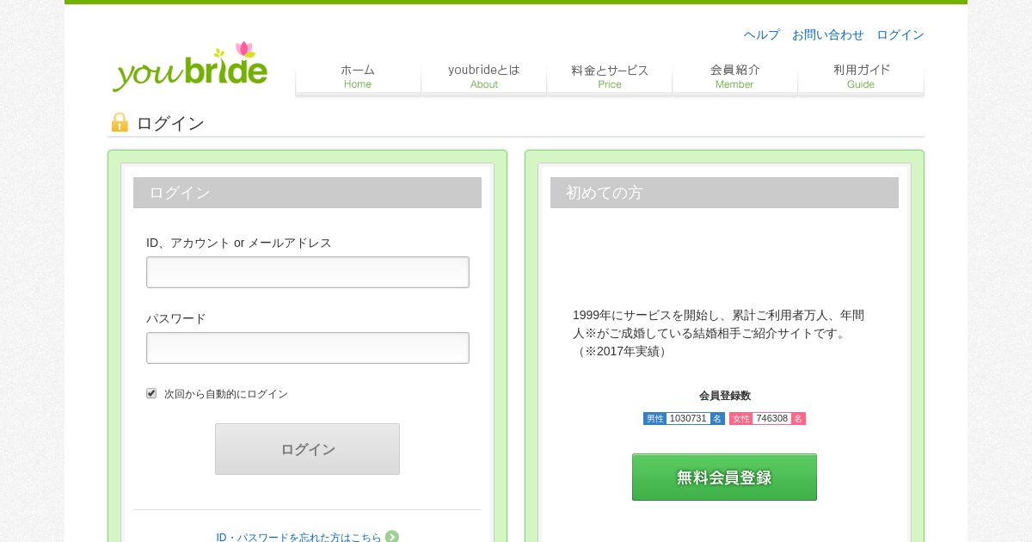The image size is (1032, 542).
Task: Click the top-right ログイン link
Action: pyautogui.click(x=900, y=34)
